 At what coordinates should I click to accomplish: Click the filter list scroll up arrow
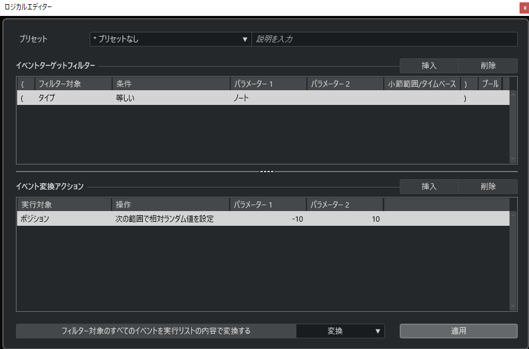[x=513, y=95]
